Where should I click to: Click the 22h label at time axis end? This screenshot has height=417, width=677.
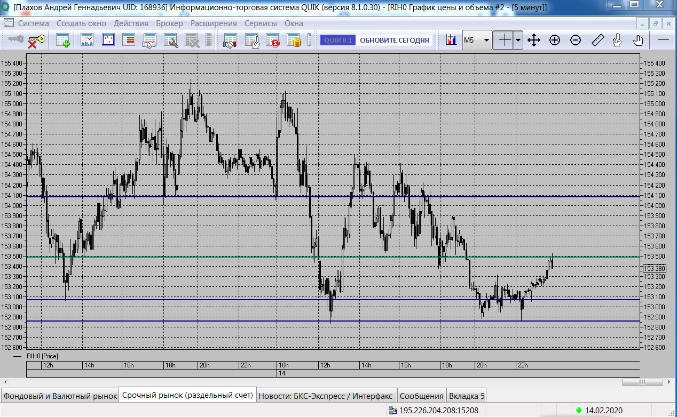(522, 365)
